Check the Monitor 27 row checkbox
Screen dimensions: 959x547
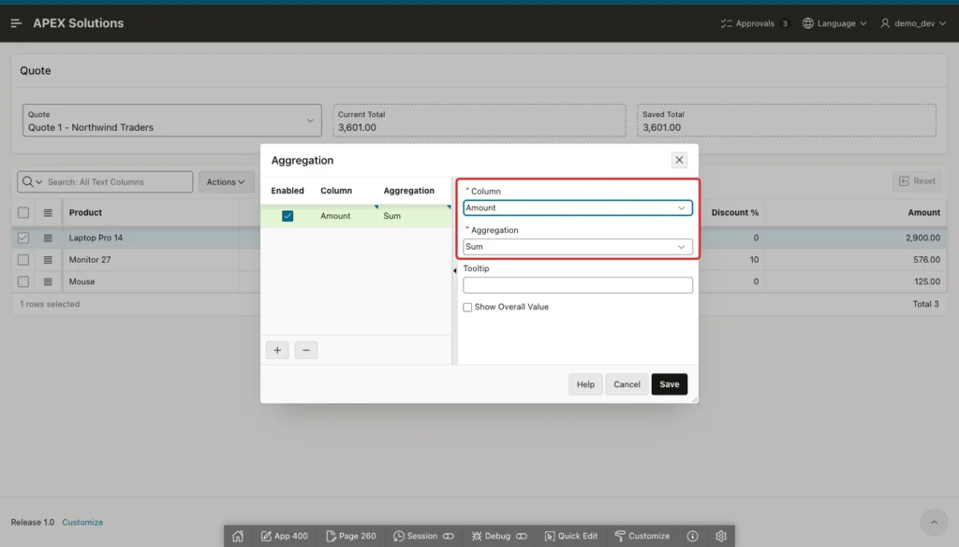[x=23, y=259]
